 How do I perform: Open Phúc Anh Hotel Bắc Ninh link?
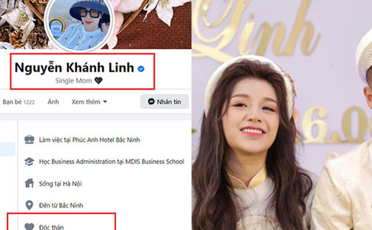pyautogui.click(x=106, y=140)
